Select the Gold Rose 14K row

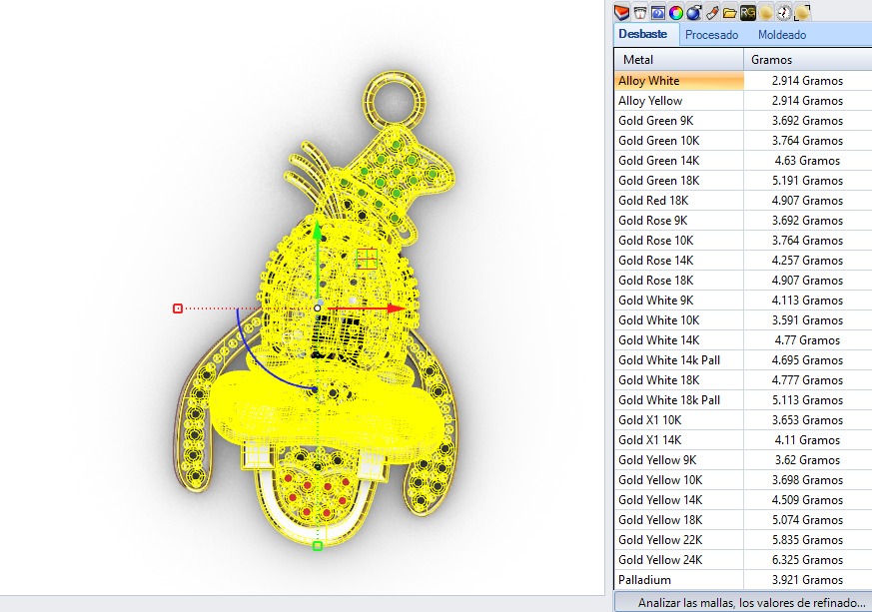[743, 261]
